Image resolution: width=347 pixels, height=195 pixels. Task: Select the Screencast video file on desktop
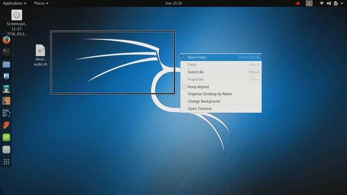[17, 22]
